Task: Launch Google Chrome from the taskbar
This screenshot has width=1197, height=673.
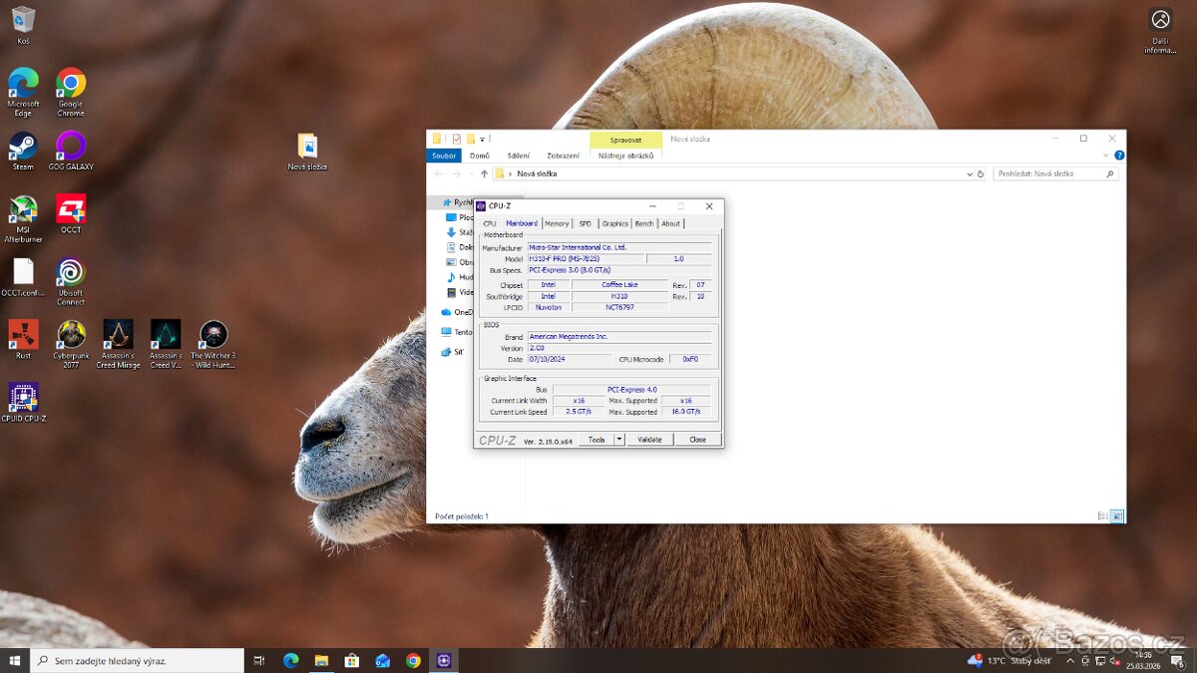Action: (413, 660)
